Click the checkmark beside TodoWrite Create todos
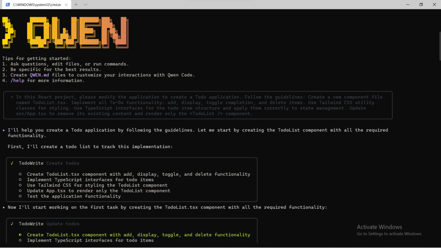Image resolution: width=441 pixels, height=248 pixels. [12, 163]
